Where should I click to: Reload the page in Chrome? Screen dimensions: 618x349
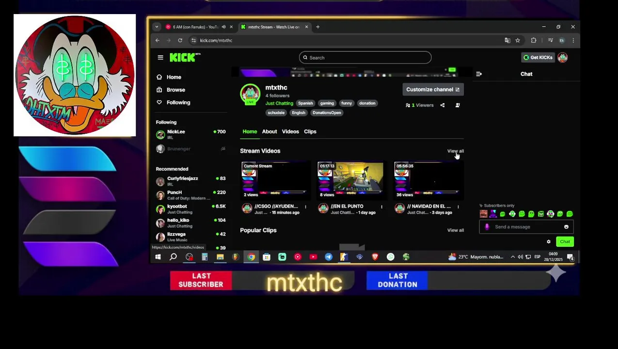coord(180,41)
